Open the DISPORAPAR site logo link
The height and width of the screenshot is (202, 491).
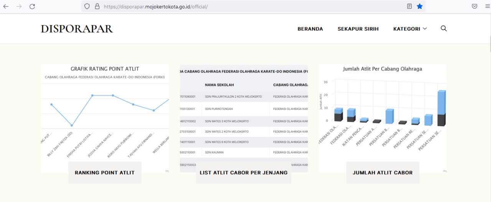click(x=77, y=29)
